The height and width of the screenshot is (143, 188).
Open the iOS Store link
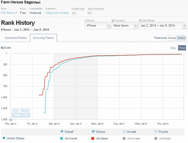(7, 13)
